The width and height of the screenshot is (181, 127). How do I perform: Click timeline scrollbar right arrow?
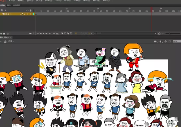pos(155,33)
